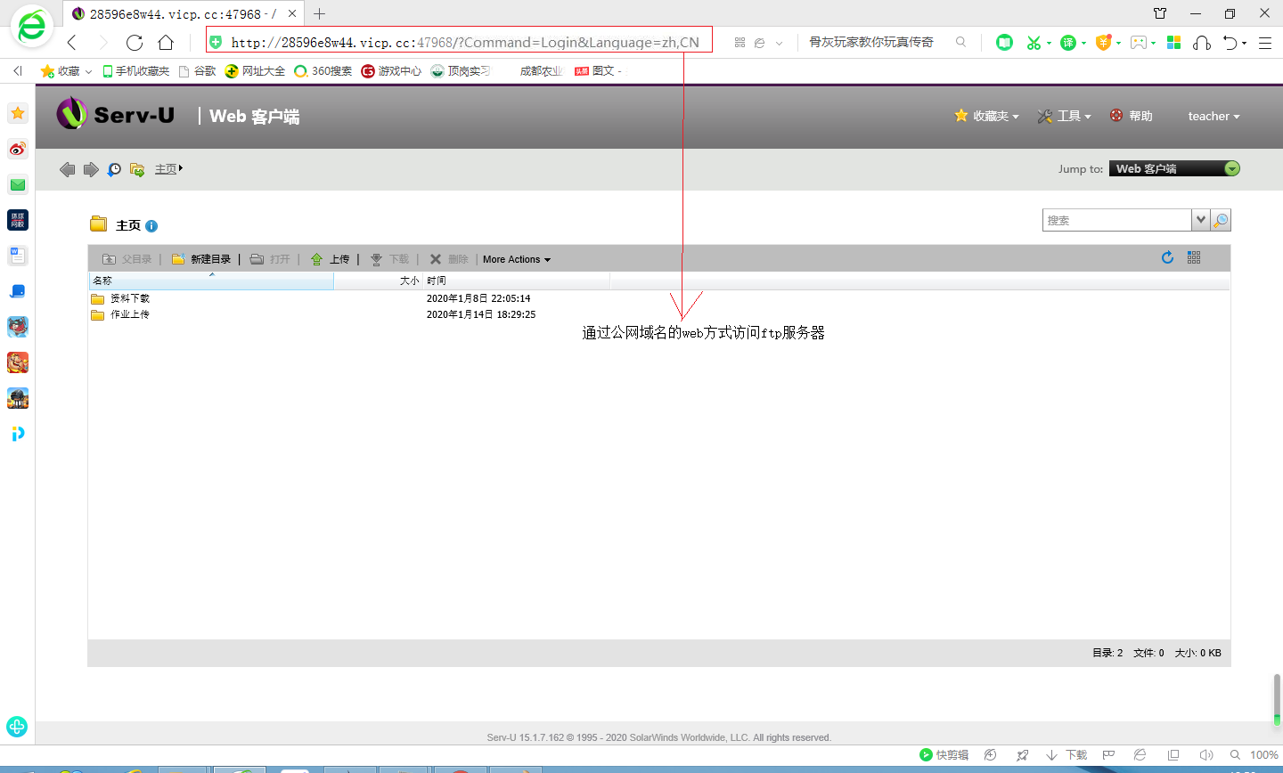Click the 译 translate icon
Screen dimensions: 1283x773
click(x=1068, y=42)
